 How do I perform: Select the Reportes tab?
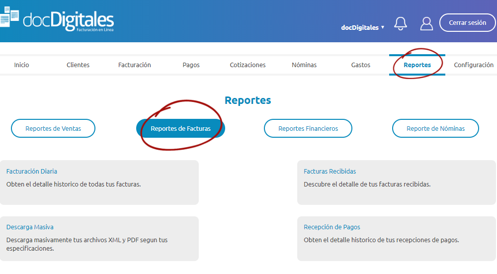coord(417,65)
